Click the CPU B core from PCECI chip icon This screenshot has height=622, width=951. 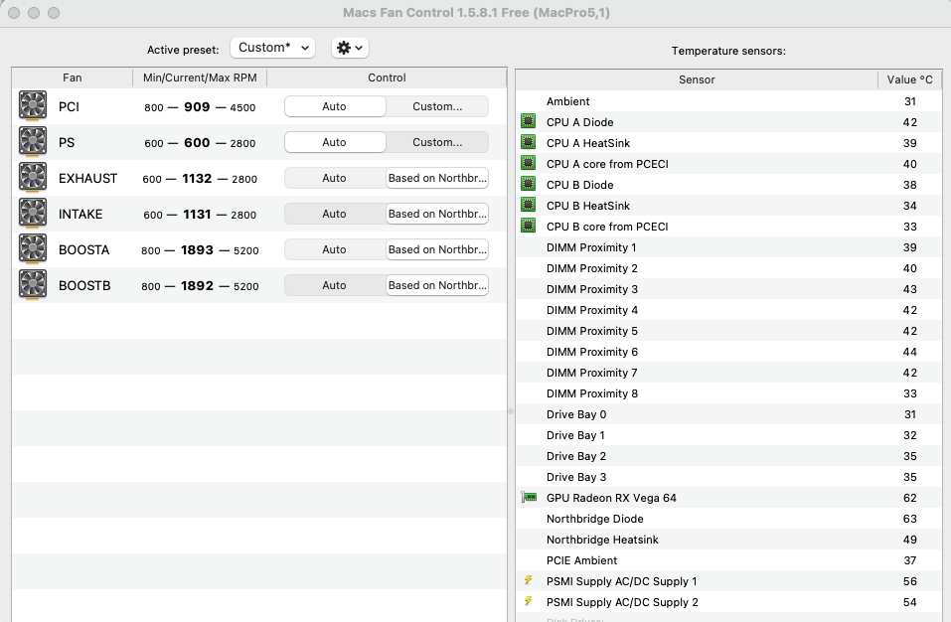(529, 226)
